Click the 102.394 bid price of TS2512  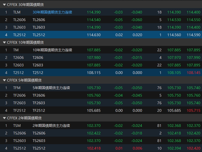tap(174, 148)
